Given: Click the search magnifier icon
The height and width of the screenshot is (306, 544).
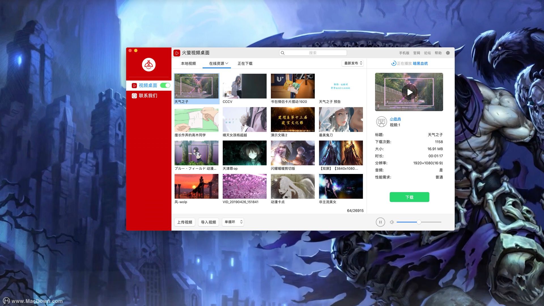Looking at the screenshot, I should coord(282,53).
